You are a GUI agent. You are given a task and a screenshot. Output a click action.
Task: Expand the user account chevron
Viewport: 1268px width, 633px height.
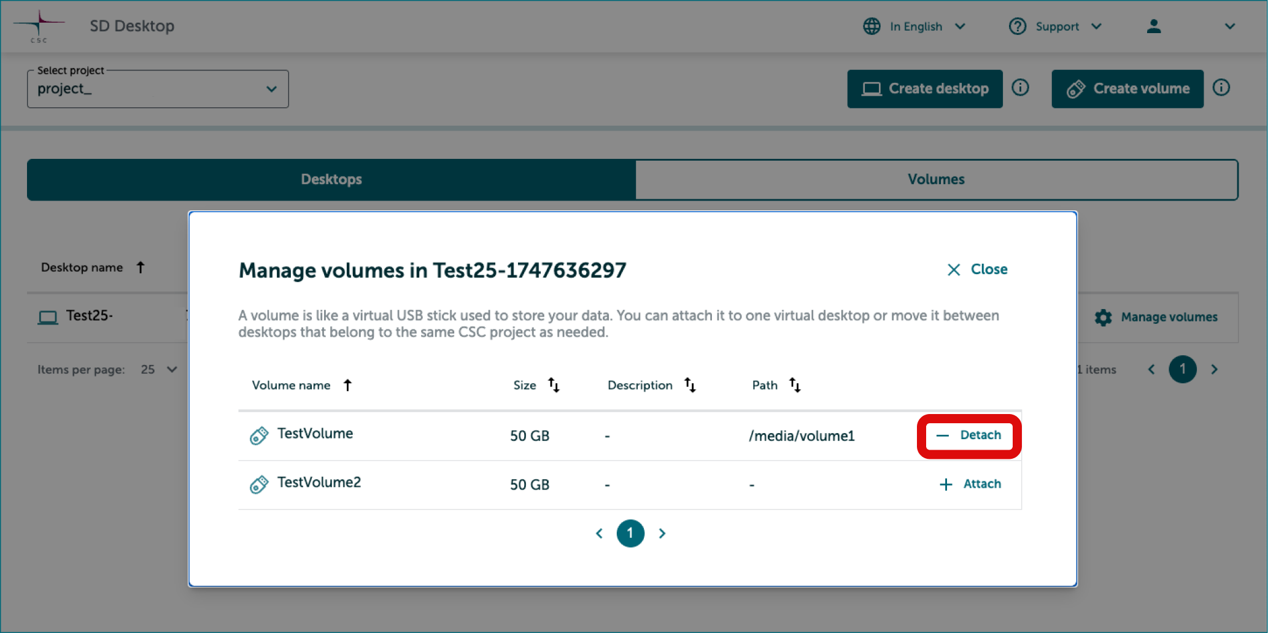1229,26
